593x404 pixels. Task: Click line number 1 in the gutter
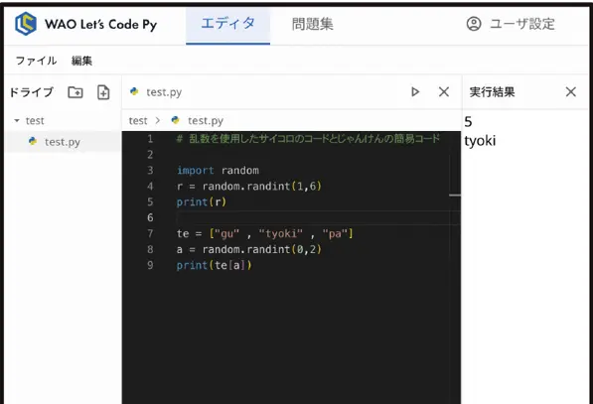[x=150, y=139]
